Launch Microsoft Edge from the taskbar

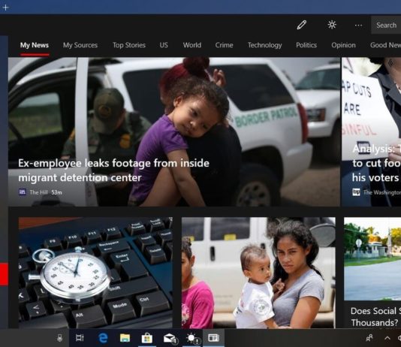click(x=103, y=338)
